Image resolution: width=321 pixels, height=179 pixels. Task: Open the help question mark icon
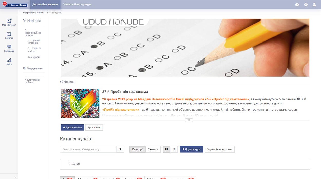(297, 5)
